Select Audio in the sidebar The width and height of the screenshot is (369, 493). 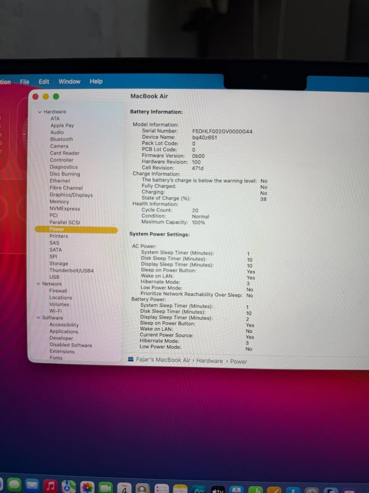point(57,132)
